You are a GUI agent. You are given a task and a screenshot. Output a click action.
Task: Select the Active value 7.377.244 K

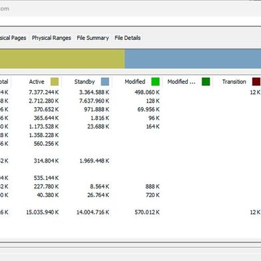(x=44, y=93)
